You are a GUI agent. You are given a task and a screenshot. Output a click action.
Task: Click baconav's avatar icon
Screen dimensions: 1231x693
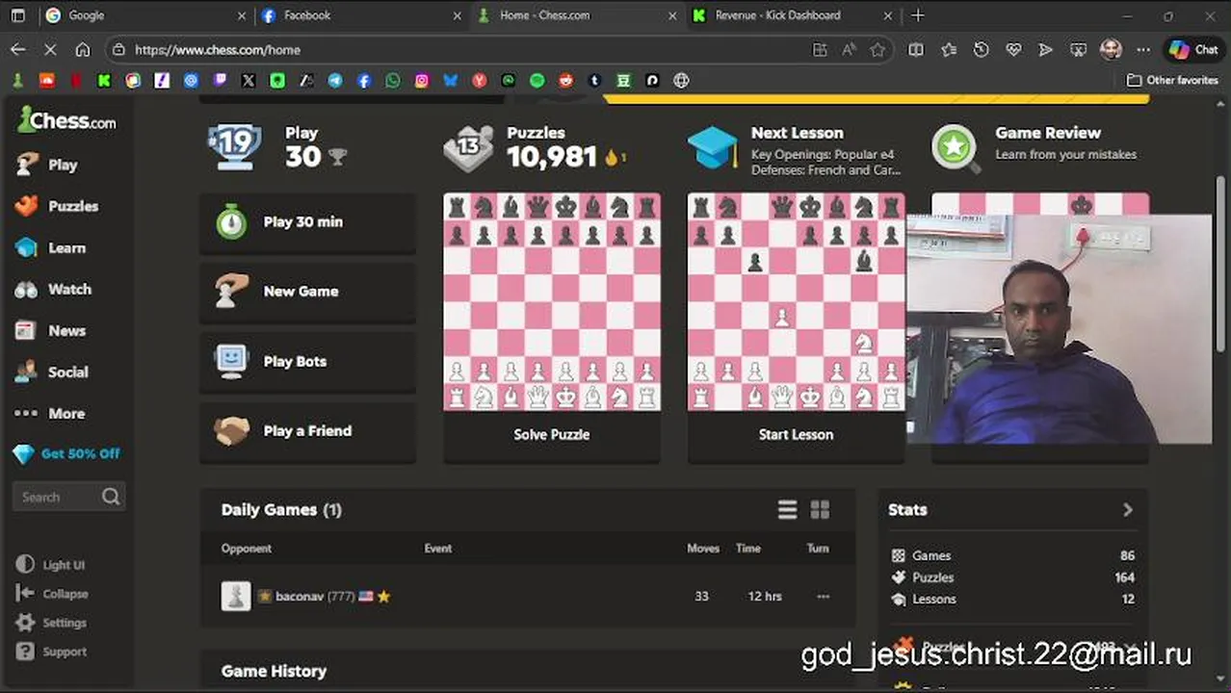coord(236,597)
